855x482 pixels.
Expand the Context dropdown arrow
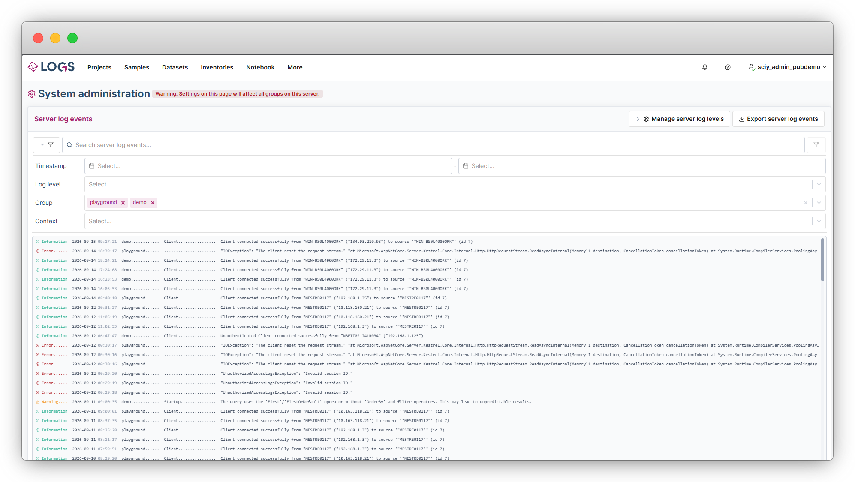[819, 221]
